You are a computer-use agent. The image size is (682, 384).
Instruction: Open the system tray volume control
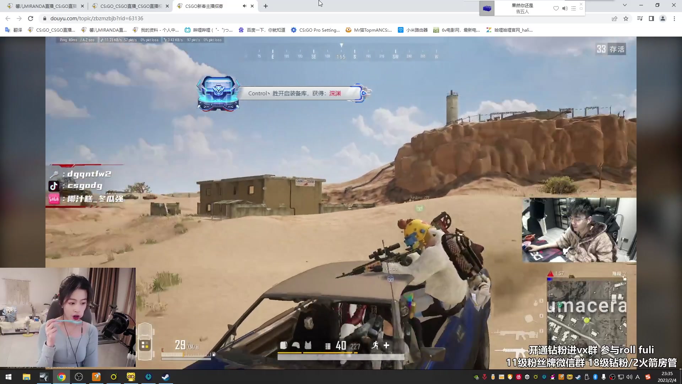629,377
